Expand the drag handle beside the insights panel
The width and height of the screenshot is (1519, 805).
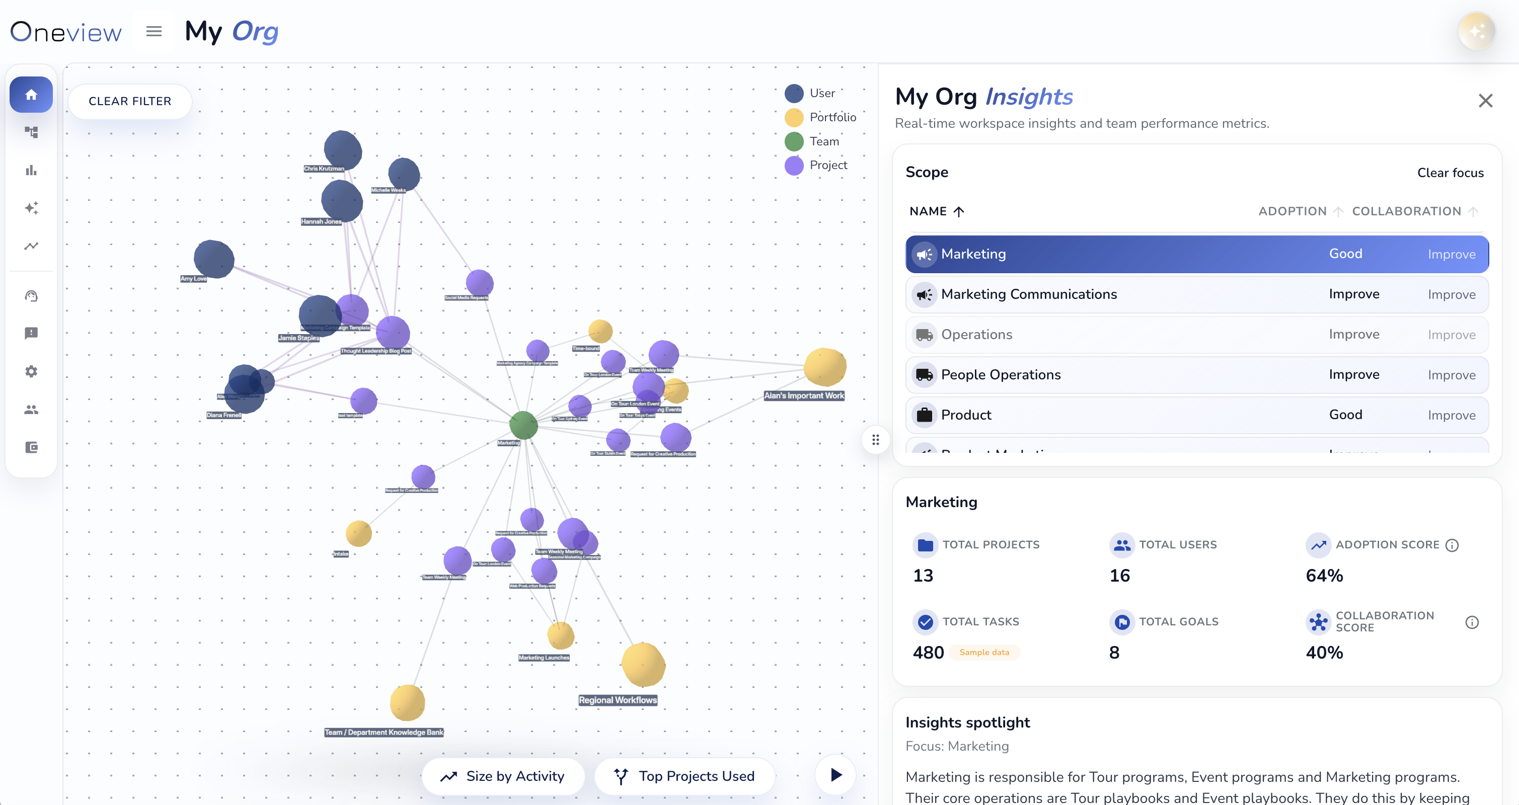[x=876, y=440]
